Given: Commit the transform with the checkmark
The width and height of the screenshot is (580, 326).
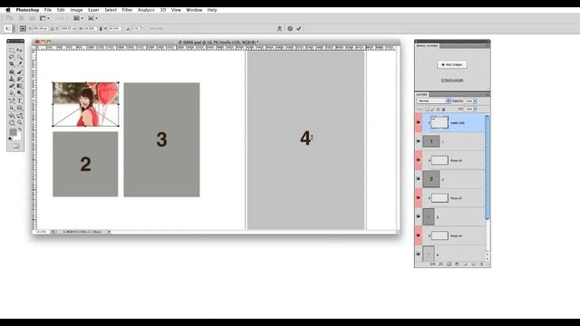Looking at the screenshot, I should (x=299, y=28).
